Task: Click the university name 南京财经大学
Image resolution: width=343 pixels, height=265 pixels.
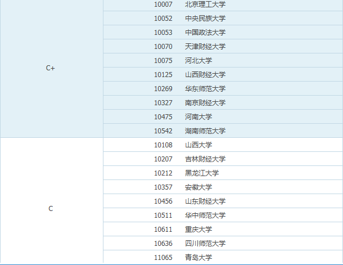Action: [205, 102]
